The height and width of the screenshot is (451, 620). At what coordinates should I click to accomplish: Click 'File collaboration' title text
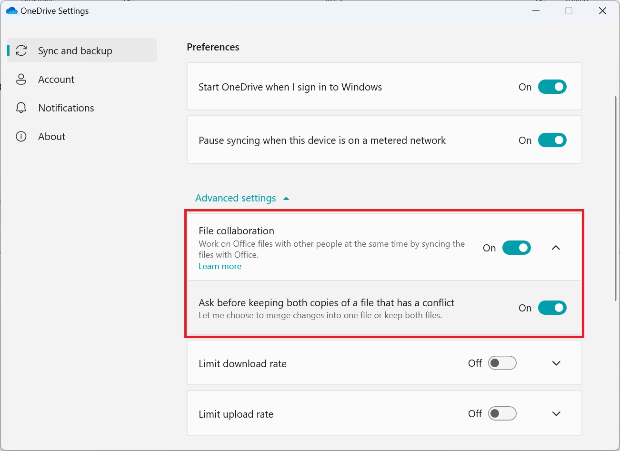pyautogui.click(x=236, y=231)
